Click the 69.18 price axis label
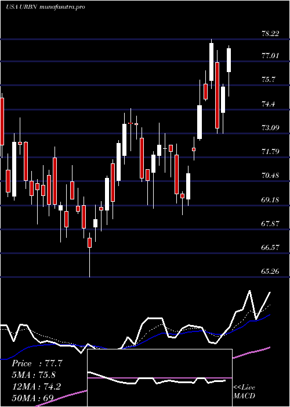The height and width of the screenshot is (407, 290). (270, 199)
